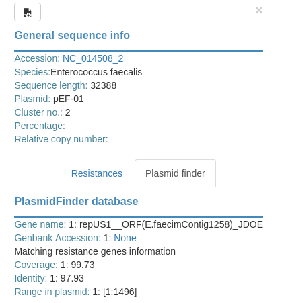Image resolution: width=282 pixels, height=303 pixels.
Task: Click the PlasmidFinder database heading
Action: 76,201
